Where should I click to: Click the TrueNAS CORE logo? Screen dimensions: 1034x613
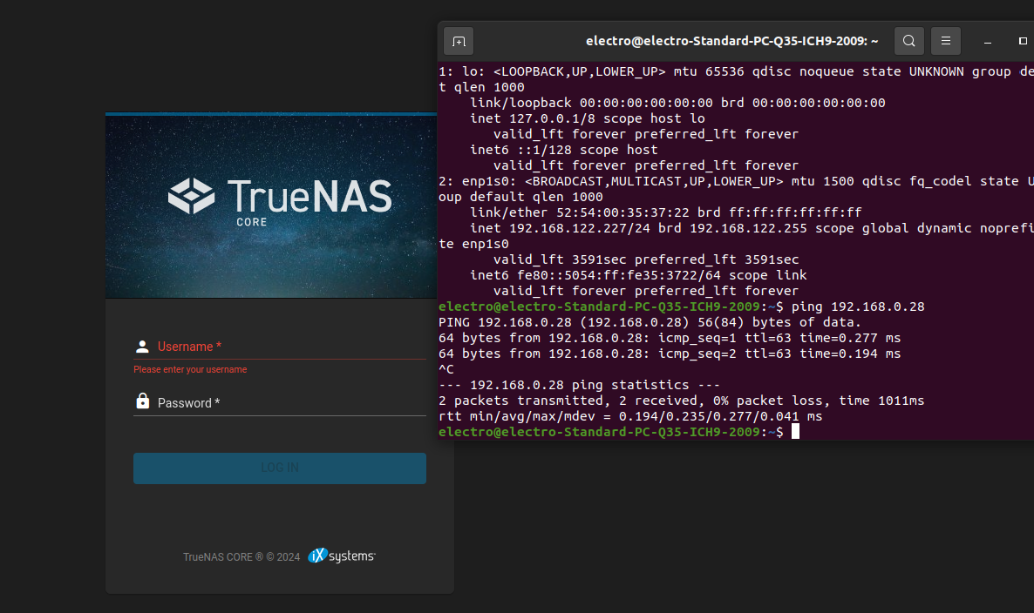pos(280,201)
